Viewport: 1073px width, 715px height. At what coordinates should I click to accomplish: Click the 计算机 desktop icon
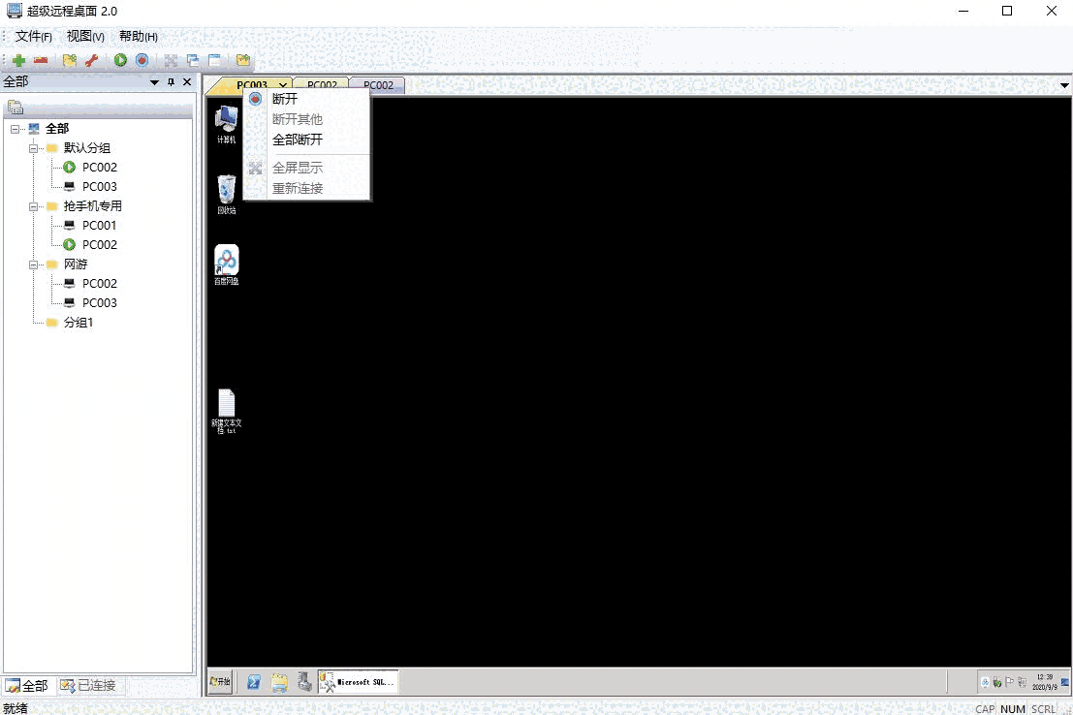tap(227, 125)
